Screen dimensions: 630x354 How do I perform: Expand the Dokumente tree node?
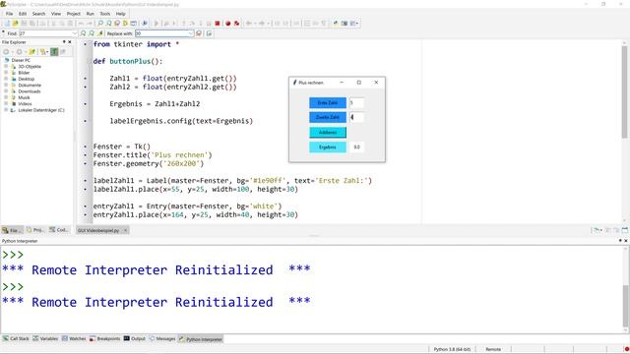click(x=6, y=86)
